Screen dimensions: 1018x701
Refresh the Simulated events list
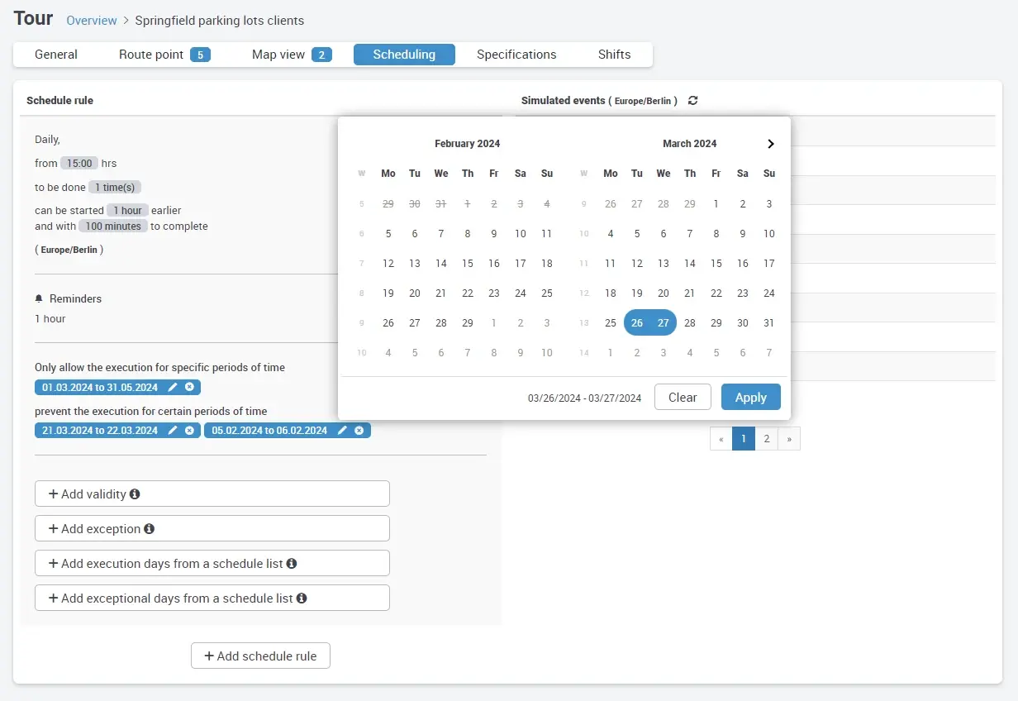692,100
